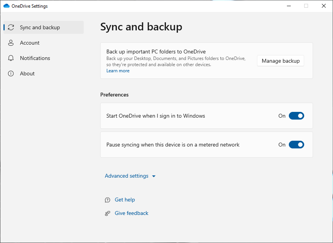The width and height of the screenshot is (333, 243).
Task: Click the About info circle icon
Action: (x=11, y=73)
